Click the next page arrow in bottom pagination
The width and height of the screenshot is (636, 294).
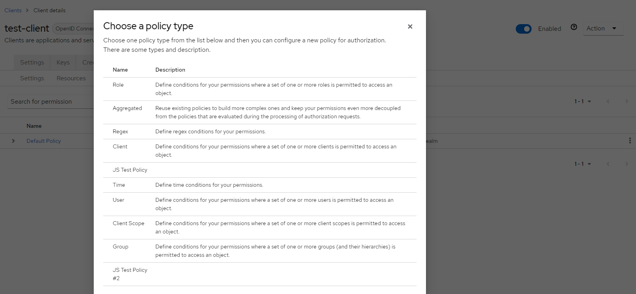627,163
